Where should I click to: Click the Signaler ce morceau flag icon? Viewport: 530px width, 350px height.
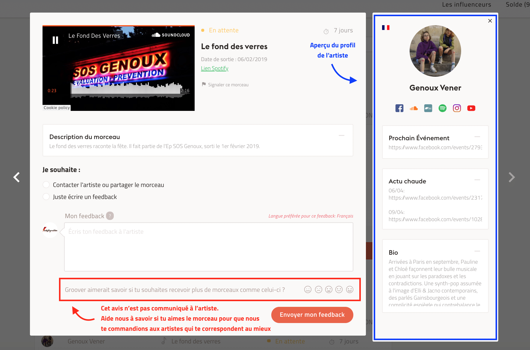coord(204,84)
